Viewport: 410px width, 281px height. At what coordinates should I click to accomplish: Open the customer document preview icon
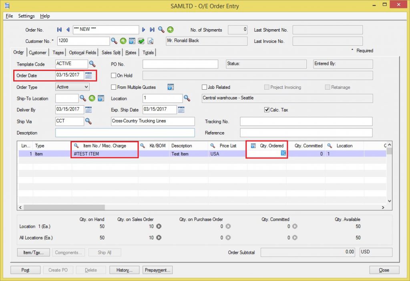151,41
